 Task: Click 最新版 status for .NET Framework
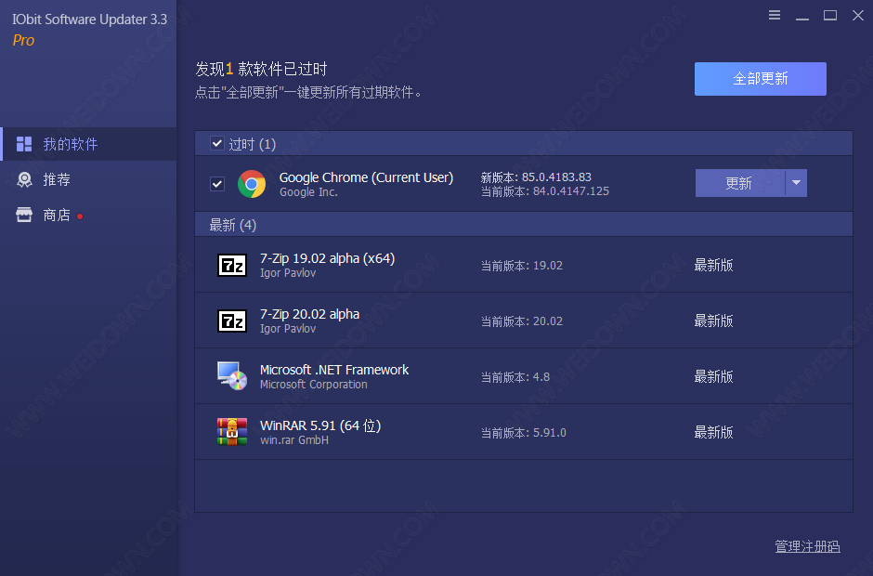(713, 376)
